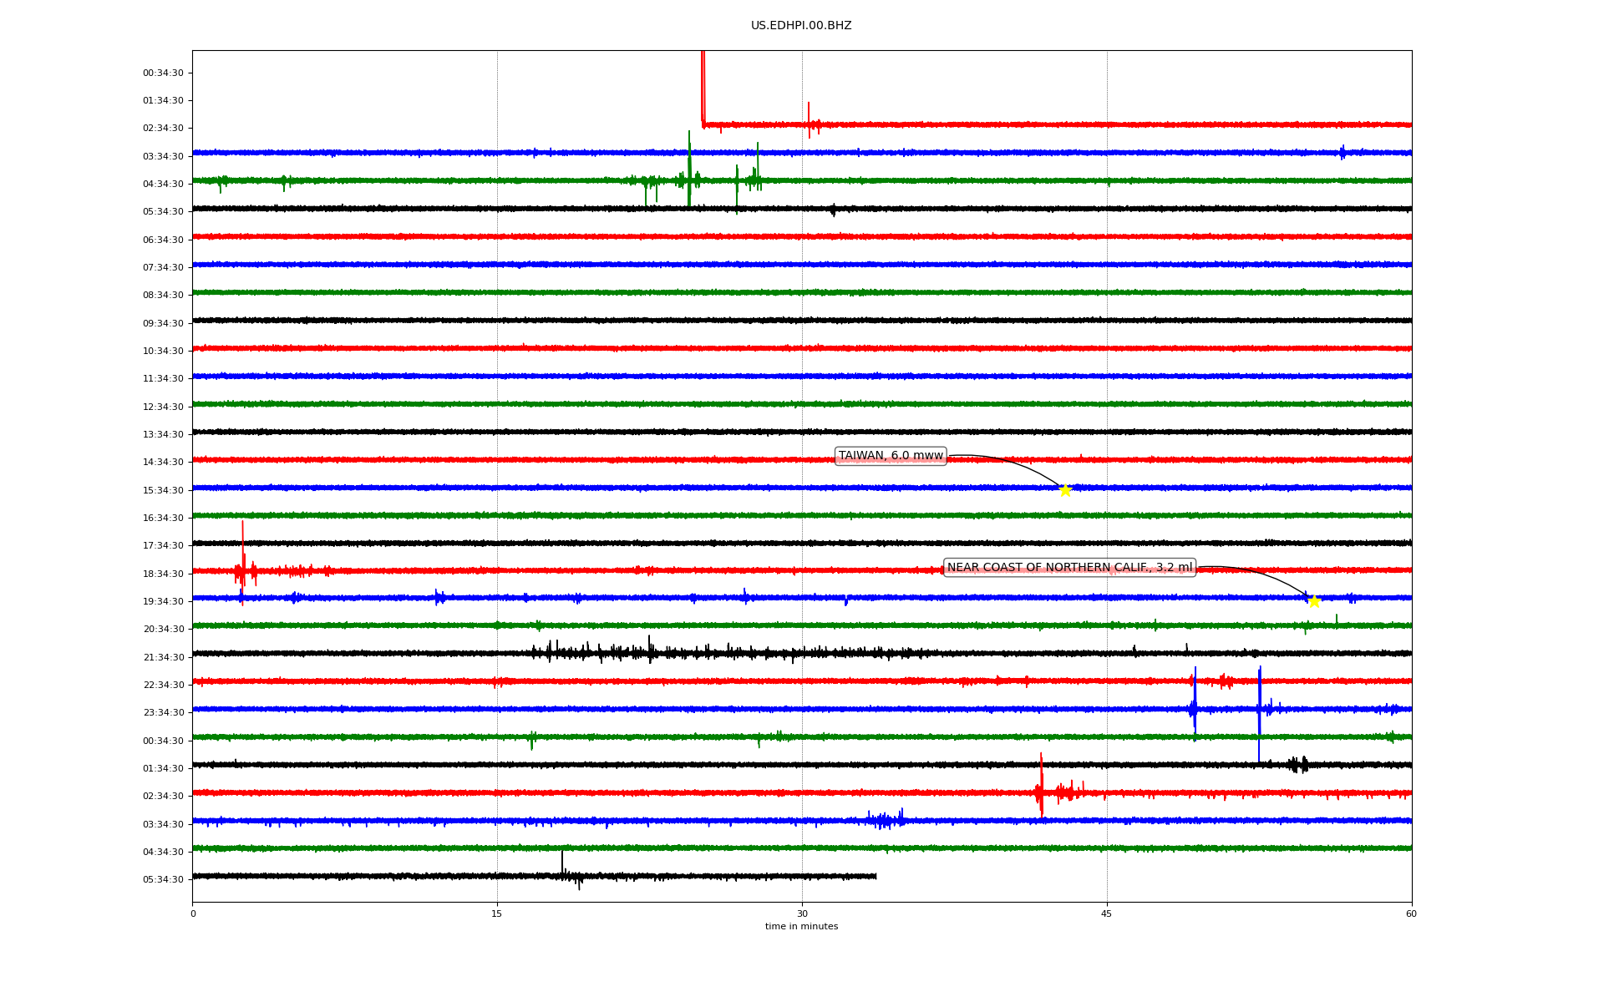
Task: Click the first 00:34:30 time label at top
Action: click(x=163, y=73)
